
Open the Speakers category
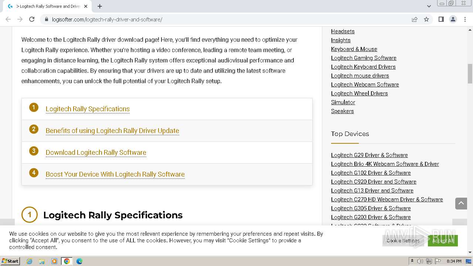coord(343,111)
